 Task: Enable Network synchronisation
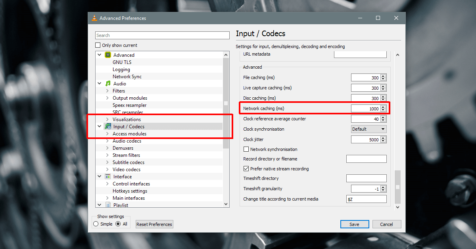[246, 149]
